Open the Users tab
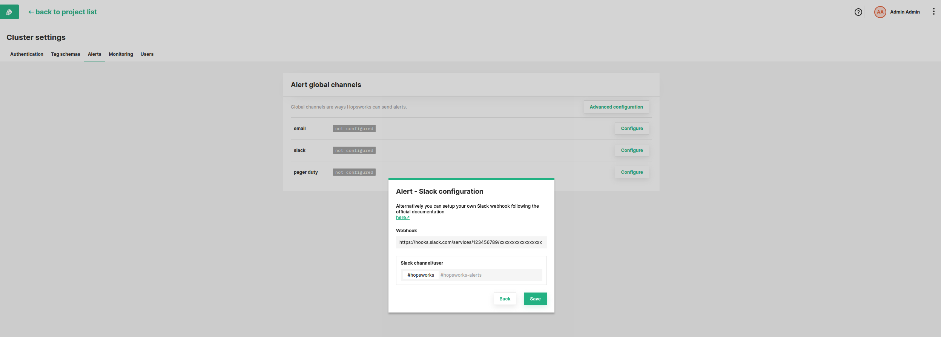The height and width of the screenshot is (337, 941). pyautogui.click(x=147, y=54)
